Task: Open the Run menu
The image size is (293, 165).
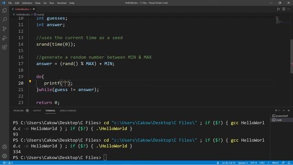Action: click(52, 3)
